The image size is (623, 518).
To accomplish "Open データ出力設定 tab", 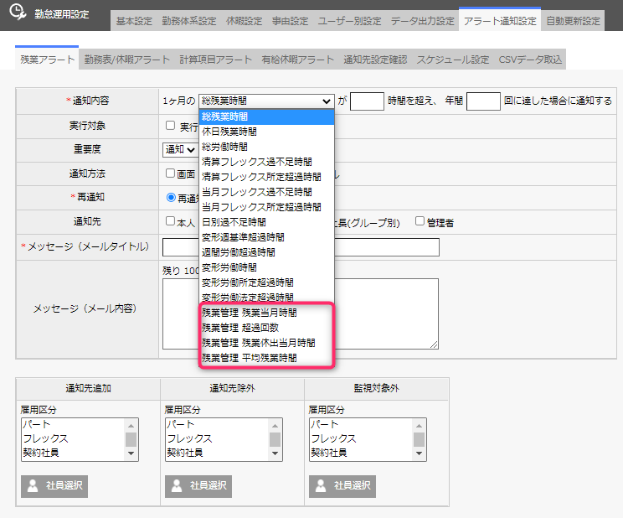I will pos(422,21).
